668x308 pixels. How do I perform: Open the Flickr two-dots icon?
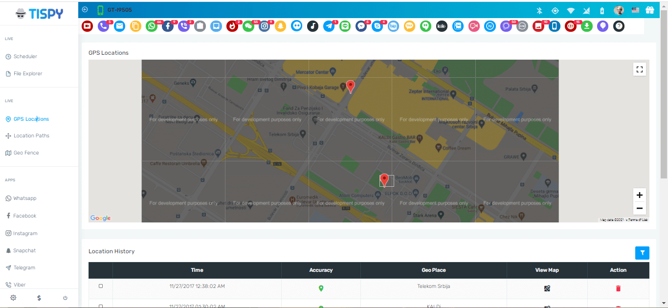point(296,26)
